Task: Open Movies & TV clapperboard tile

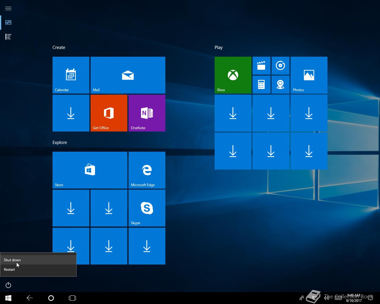Action: coord(262,66)
